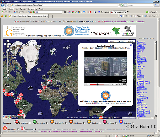The image size is (160, 137).
Task: Click the UEG logo inside the info balloon
Action: point(105,95)
